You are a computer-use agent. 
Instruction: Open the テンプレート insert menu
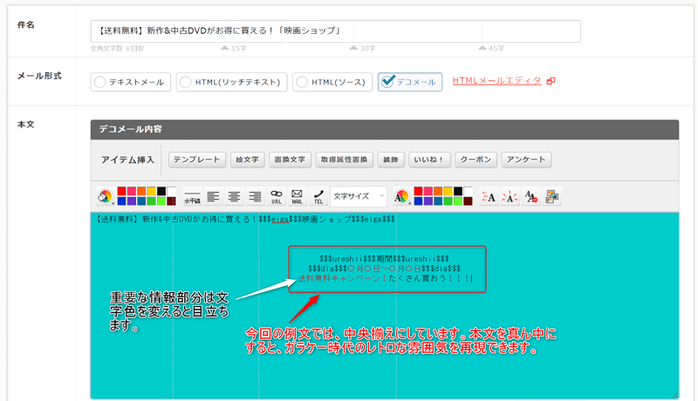click(197, 160)
